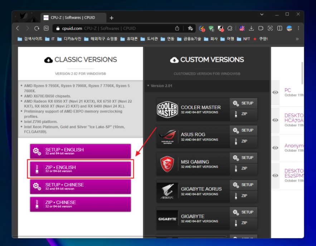Click the red-dot extension icon
Screen dimensions: 316x246
pyautogui.click(x=220, y=29)
